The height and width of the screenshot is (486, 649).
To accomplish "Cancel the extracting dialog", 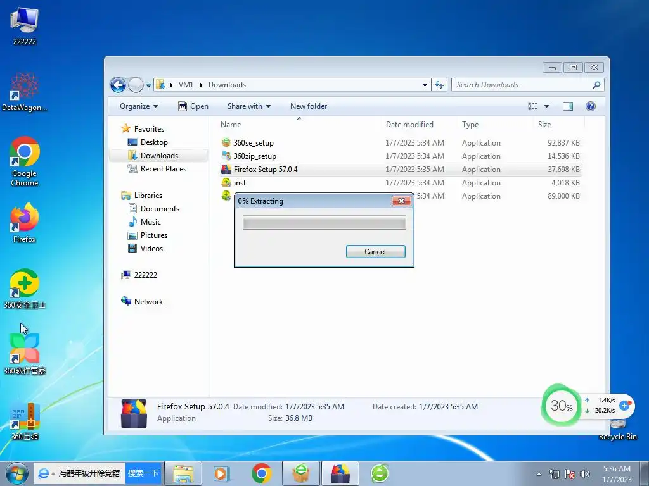I will pos(375,252).
